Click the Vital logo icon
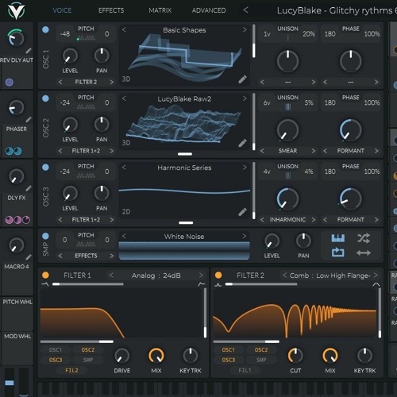The width and height of the screenshot is (397, 397). point(16,11)
